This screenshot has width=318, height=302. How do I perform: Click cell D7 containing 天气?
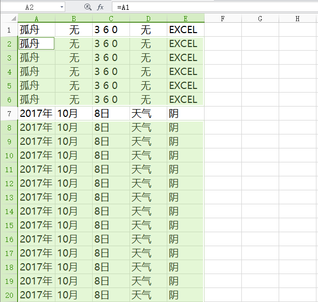(148, 113)
